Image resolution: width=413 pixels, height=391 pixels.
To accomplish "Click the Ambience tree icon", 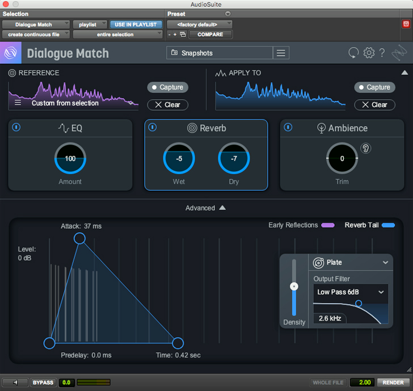I will pyautogui.click(x=321, y=128).
